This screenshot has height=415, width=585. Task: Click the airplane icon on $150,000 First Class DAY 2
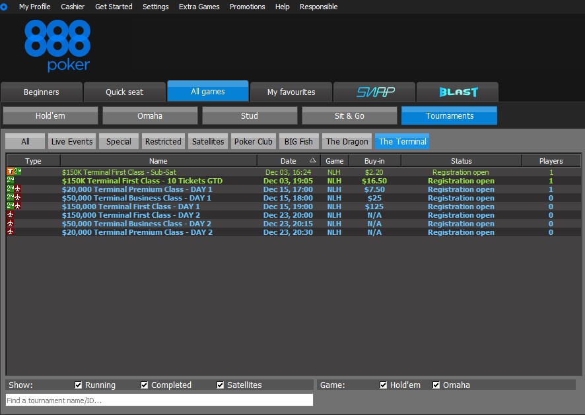click(x=10, y=215)
